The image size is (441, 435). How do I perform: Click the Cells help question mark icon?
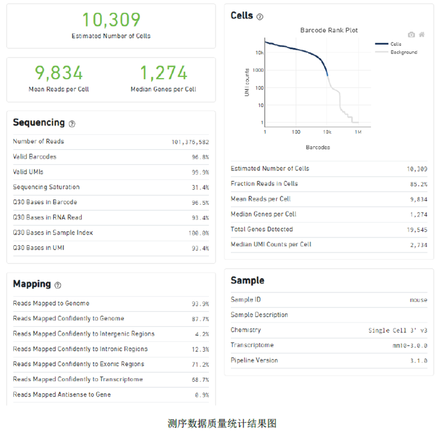point(260,17)
